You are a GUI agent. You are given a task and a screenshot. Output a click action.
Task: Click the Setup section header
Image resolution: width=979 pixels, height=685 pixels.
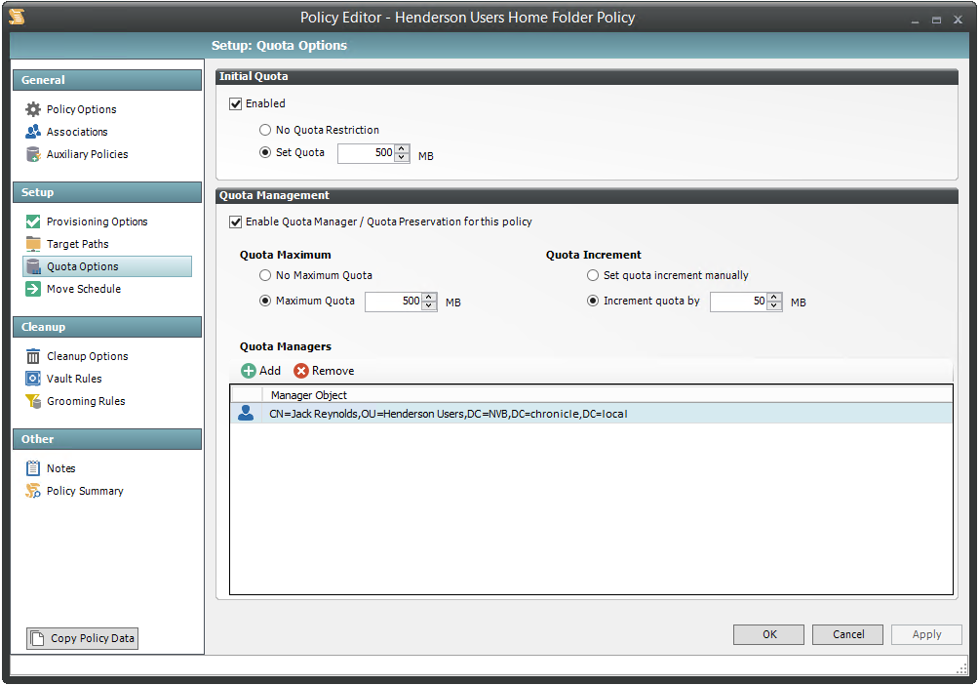pyautogui.click(x=106, y=192)
